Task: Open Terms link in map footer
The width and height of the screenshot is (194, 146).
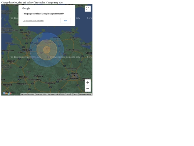Action: (x=75, y=94)
